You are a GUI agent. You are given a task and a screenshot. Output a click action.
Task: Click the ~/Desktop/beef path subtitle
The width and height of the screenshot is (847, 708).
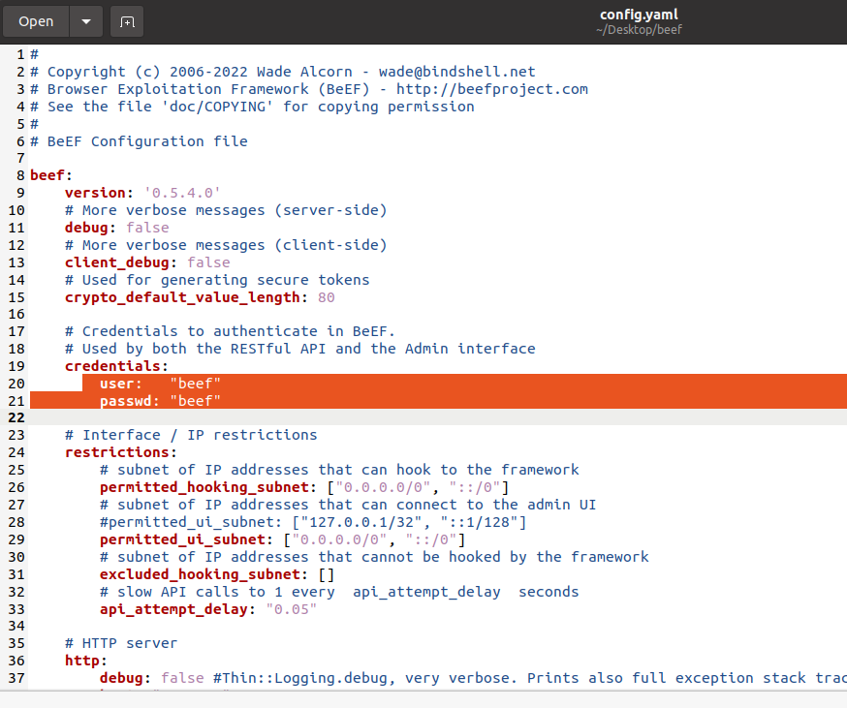pyautogui.click(x=639, y=30)
